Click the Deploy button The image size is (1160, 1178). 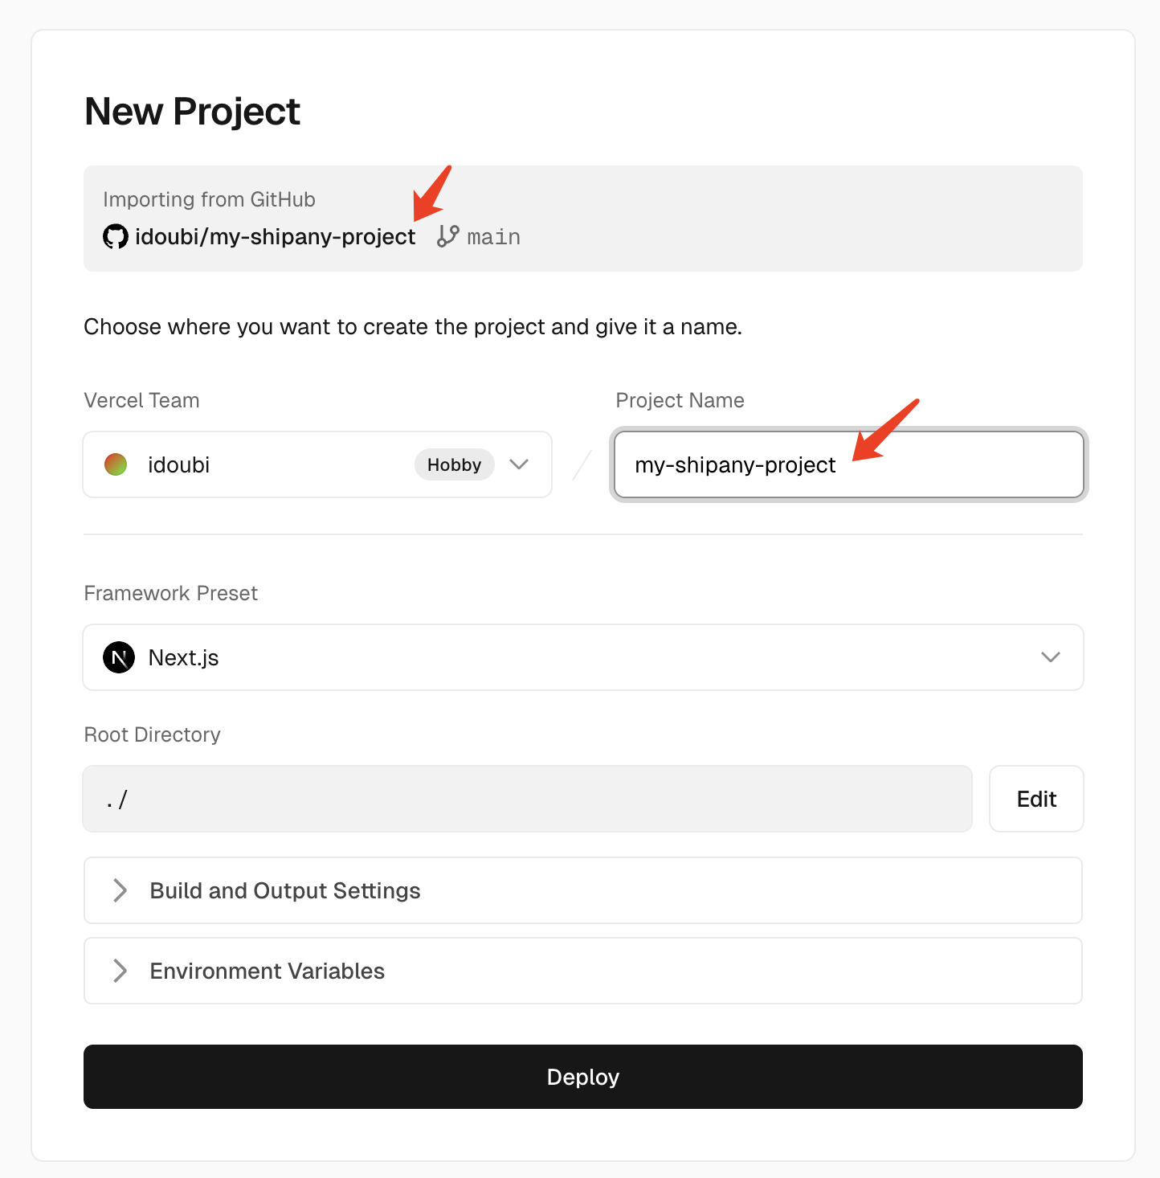pos(583,1077)
